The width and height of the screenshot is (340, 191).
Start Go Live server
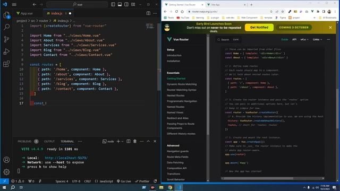(x=124, y=181)
